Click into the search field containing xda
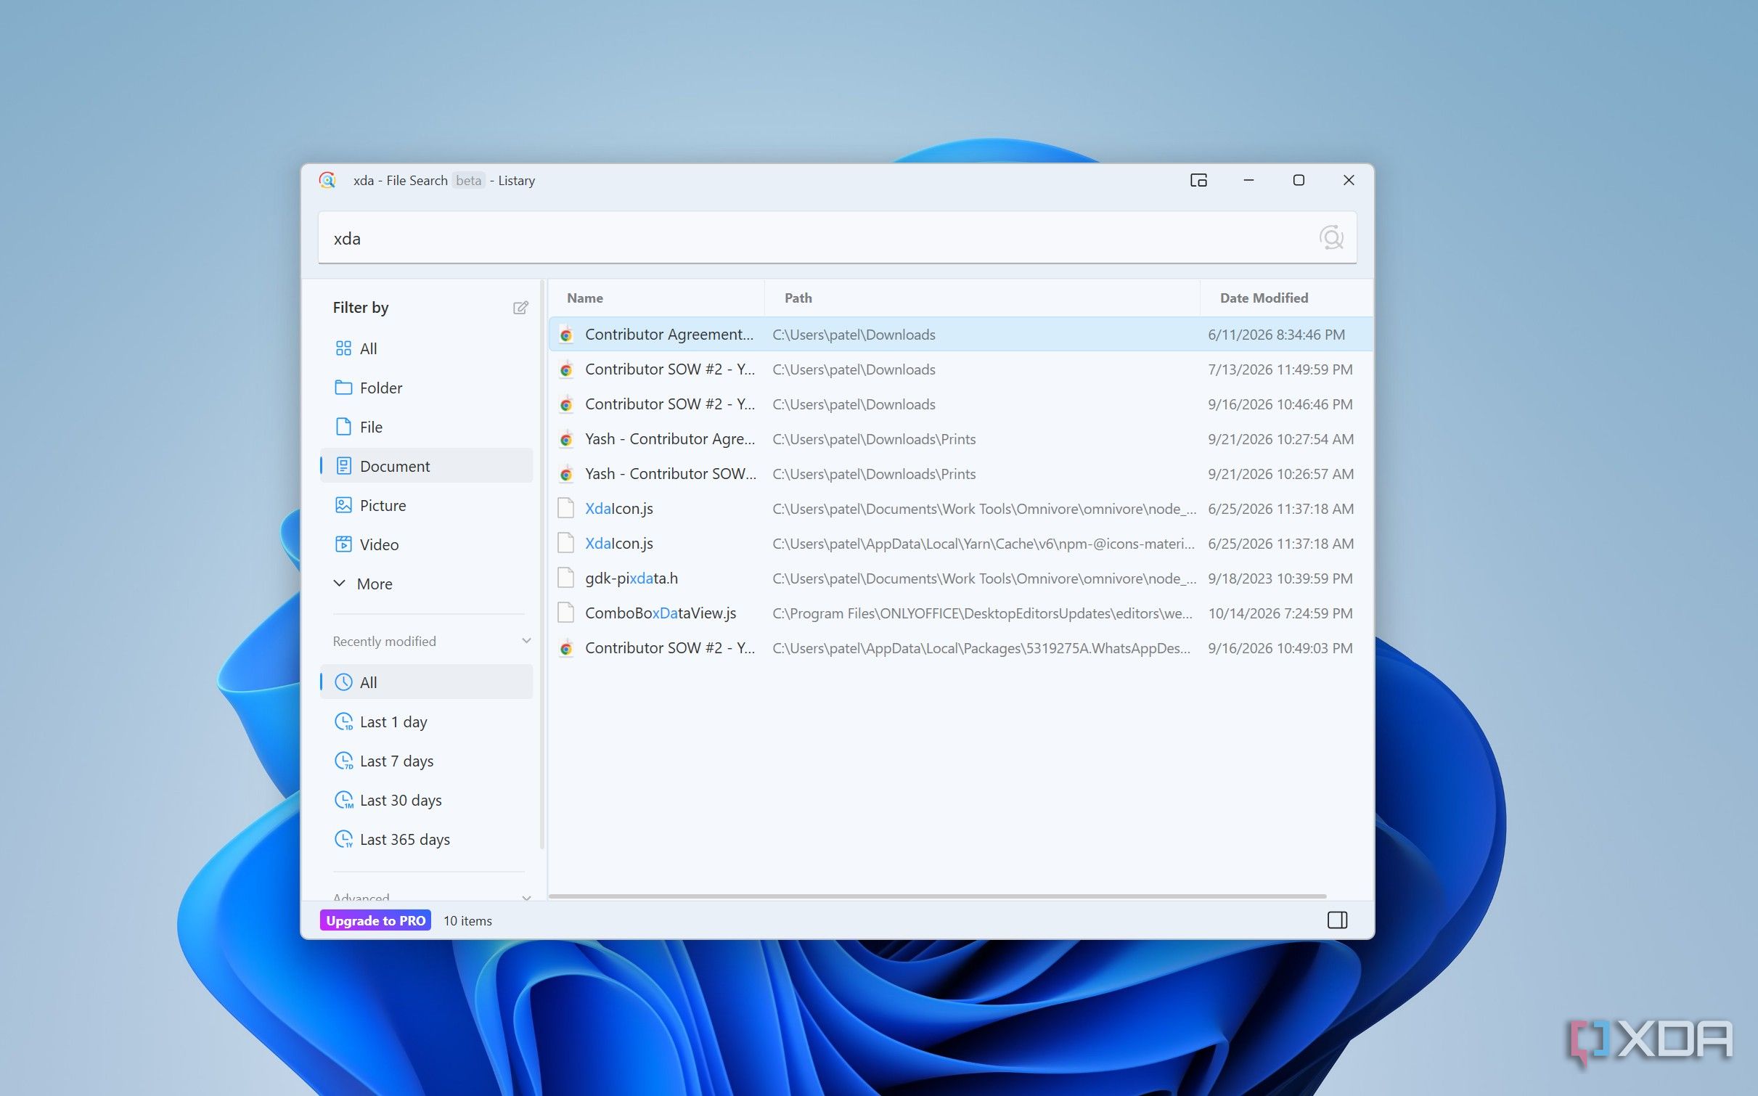The width and height of the screenshot is (1758, 1096). pyautogui.click(x=837, y=238)
